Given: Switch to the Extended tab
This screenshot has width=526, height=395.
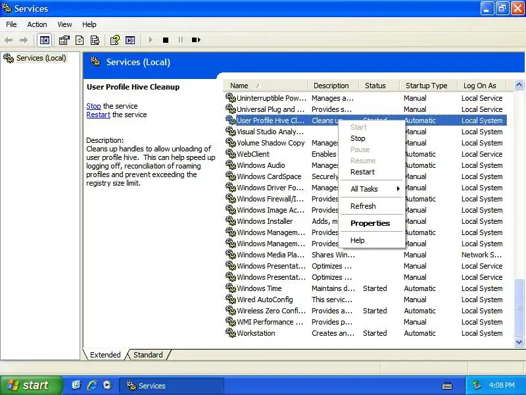Looking at the screenshot, I should 105,355.
